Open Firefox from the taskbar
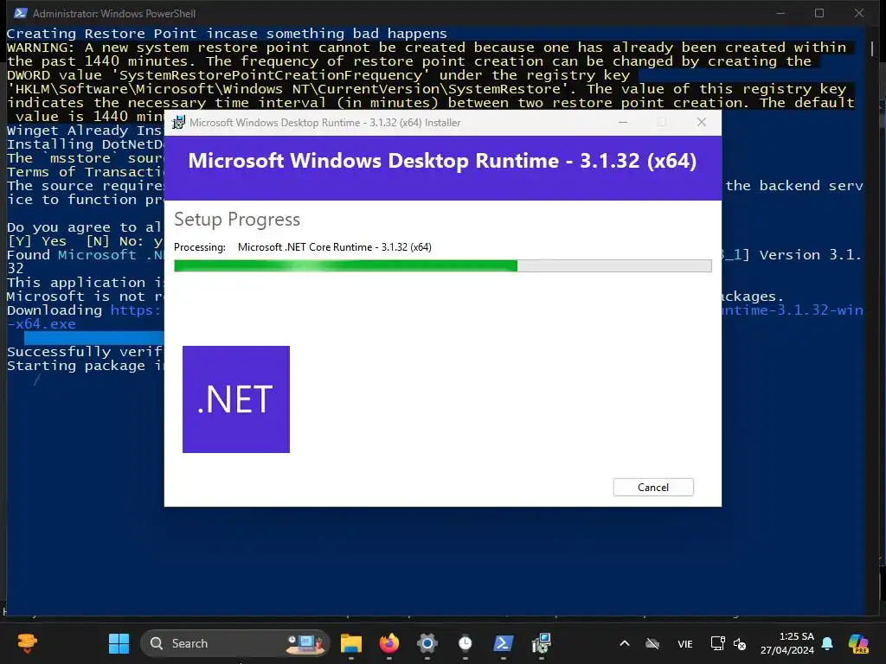The image size is (886, 664). [x=388, y=643]
